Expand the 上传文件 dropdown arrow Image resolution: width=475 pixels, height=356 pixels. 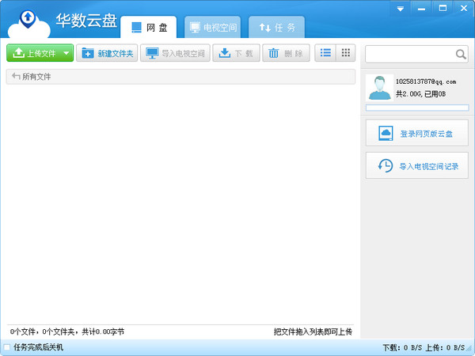point(66,54)
